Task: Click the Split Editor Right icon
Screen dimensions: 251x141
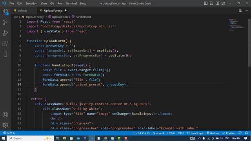Action: pos(240,11)
